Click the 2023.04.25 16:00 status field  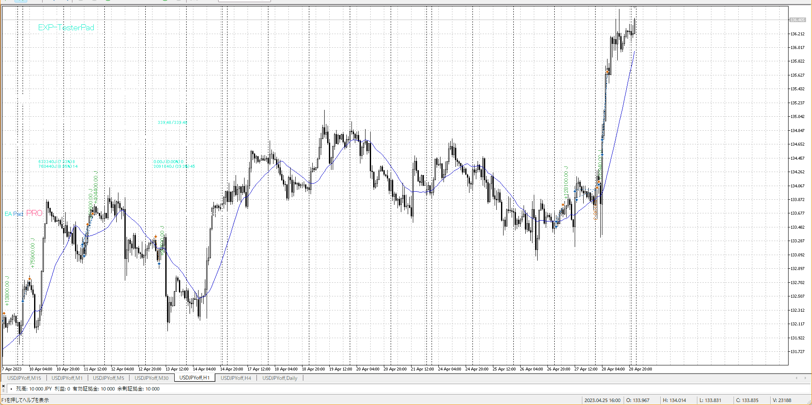point(602,400)
